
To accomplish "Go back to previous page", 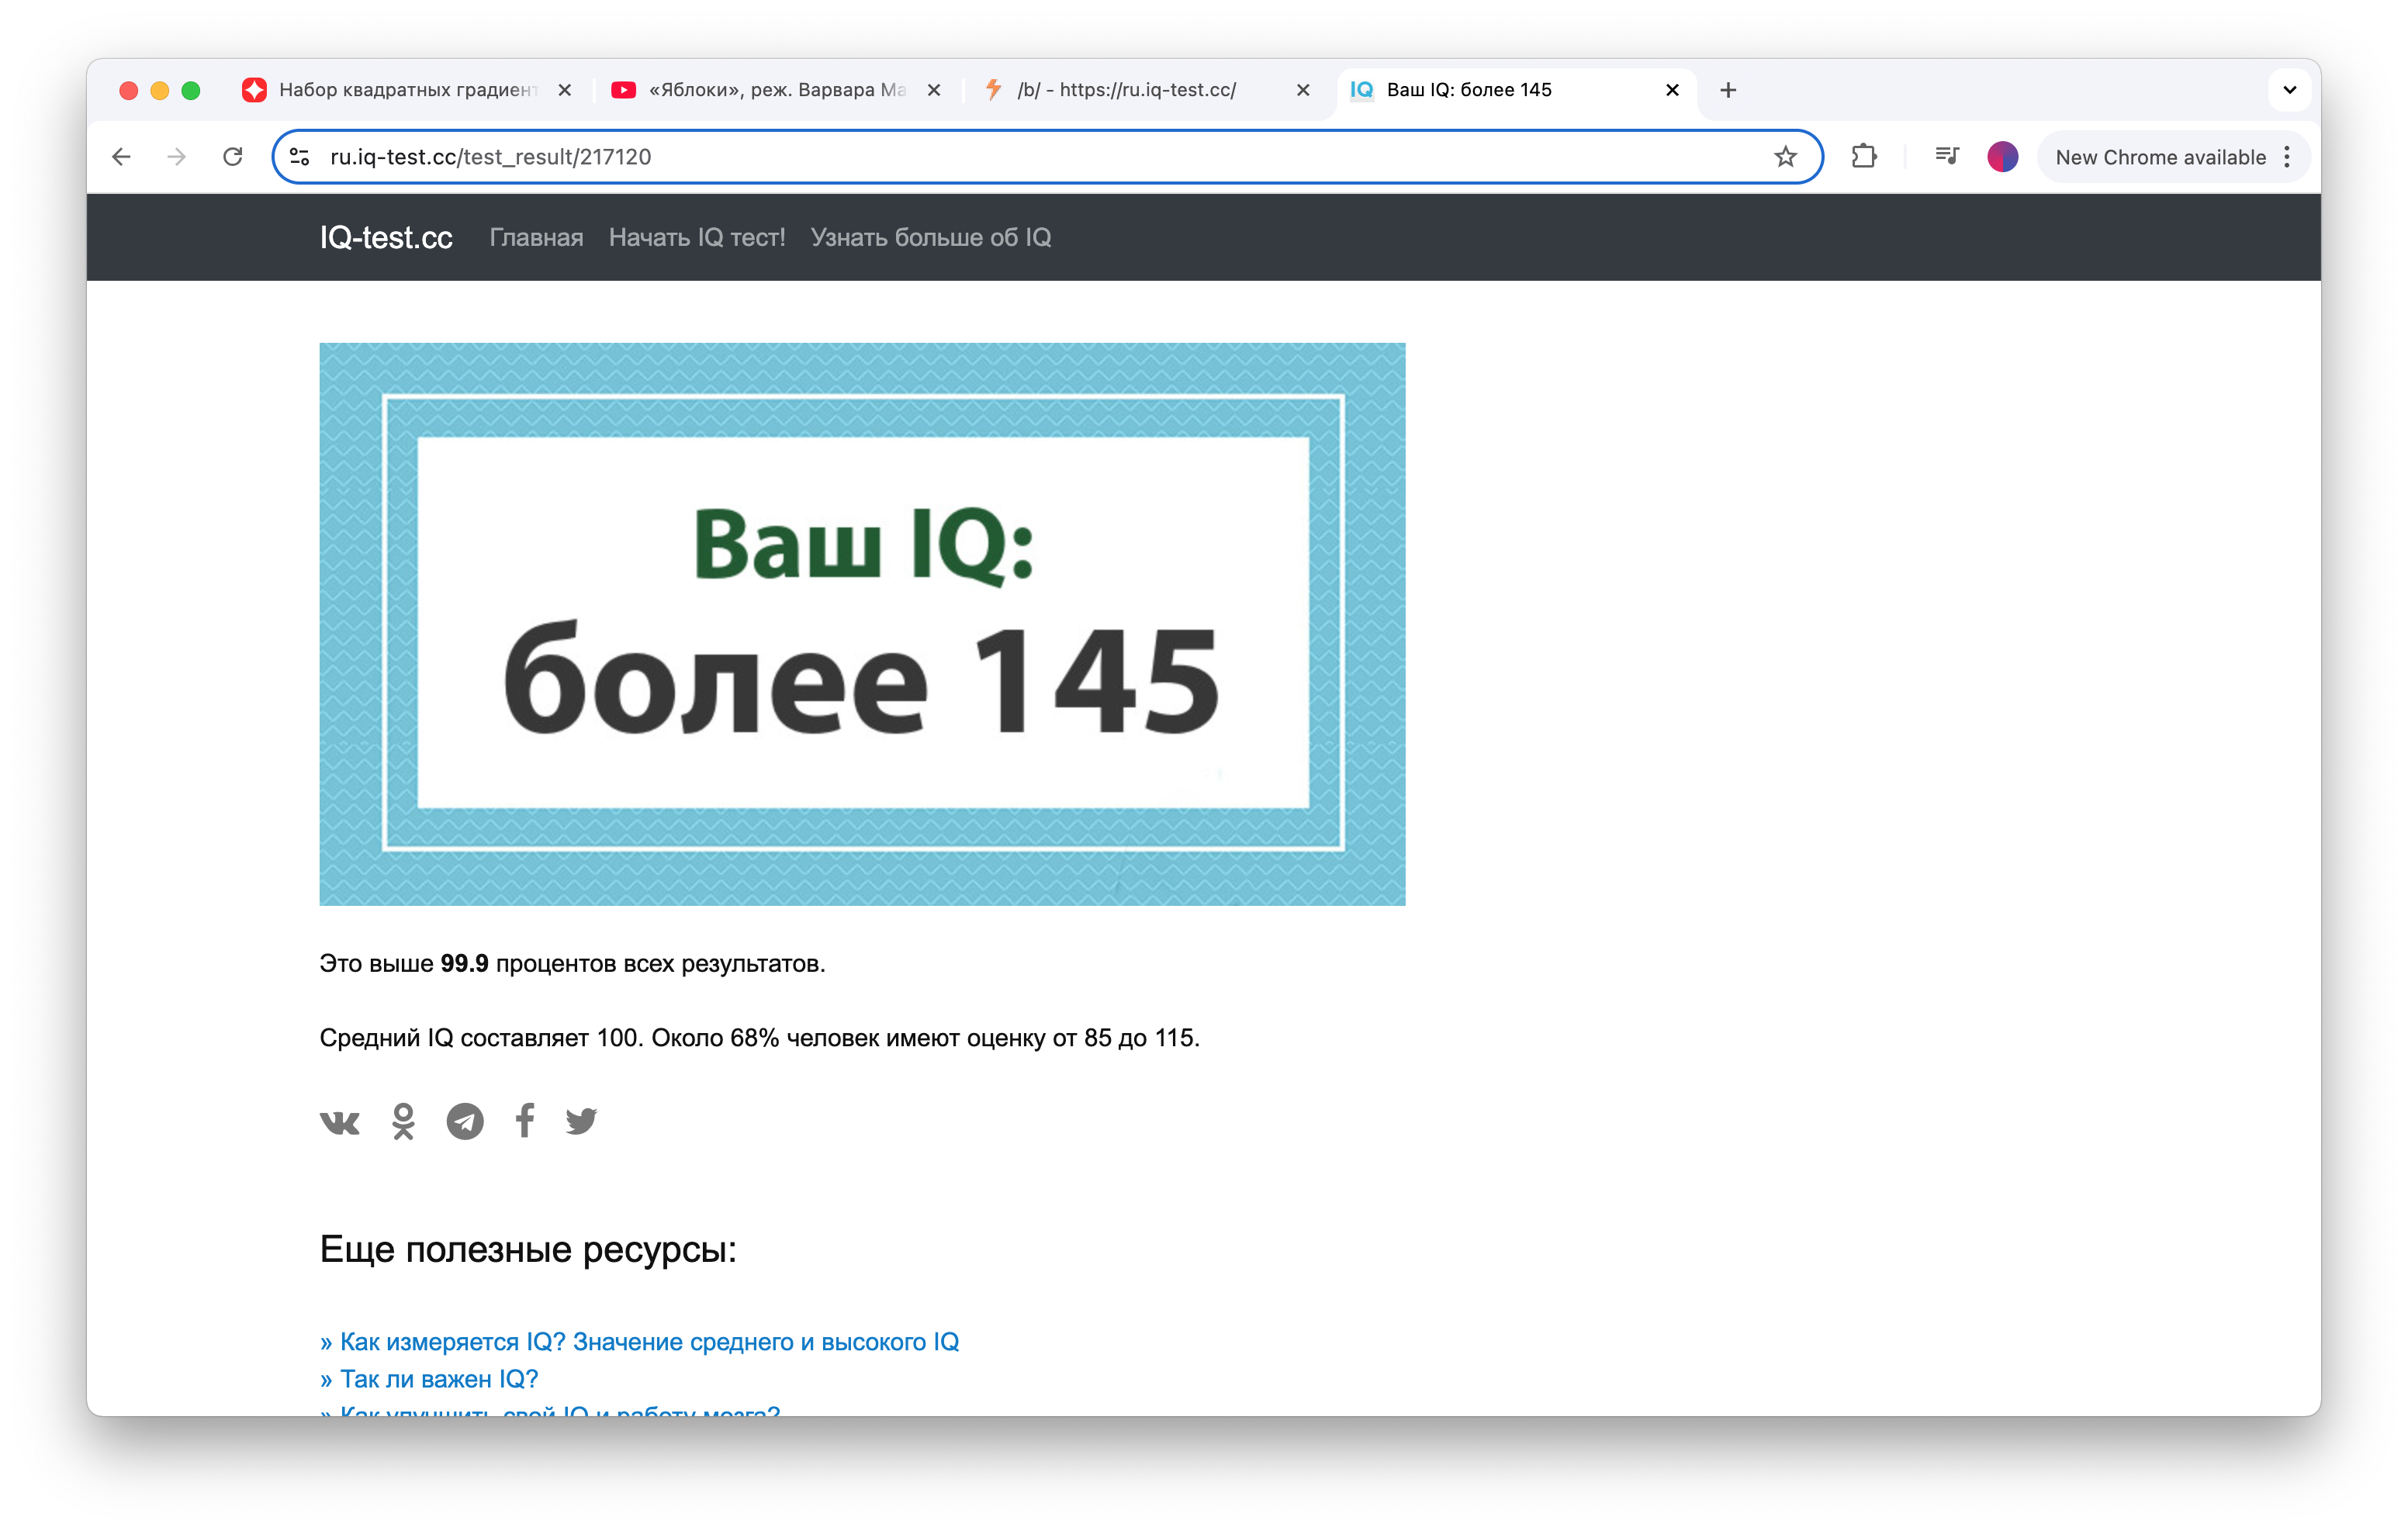I will tap(121, 157).
